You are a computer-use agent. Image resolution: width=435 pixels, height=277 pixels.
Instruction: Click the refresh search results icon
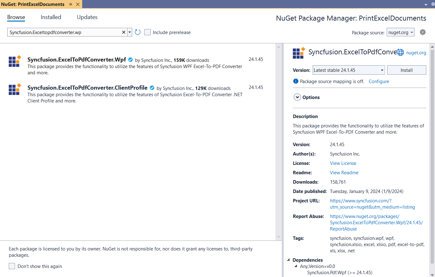click(137, 32)
